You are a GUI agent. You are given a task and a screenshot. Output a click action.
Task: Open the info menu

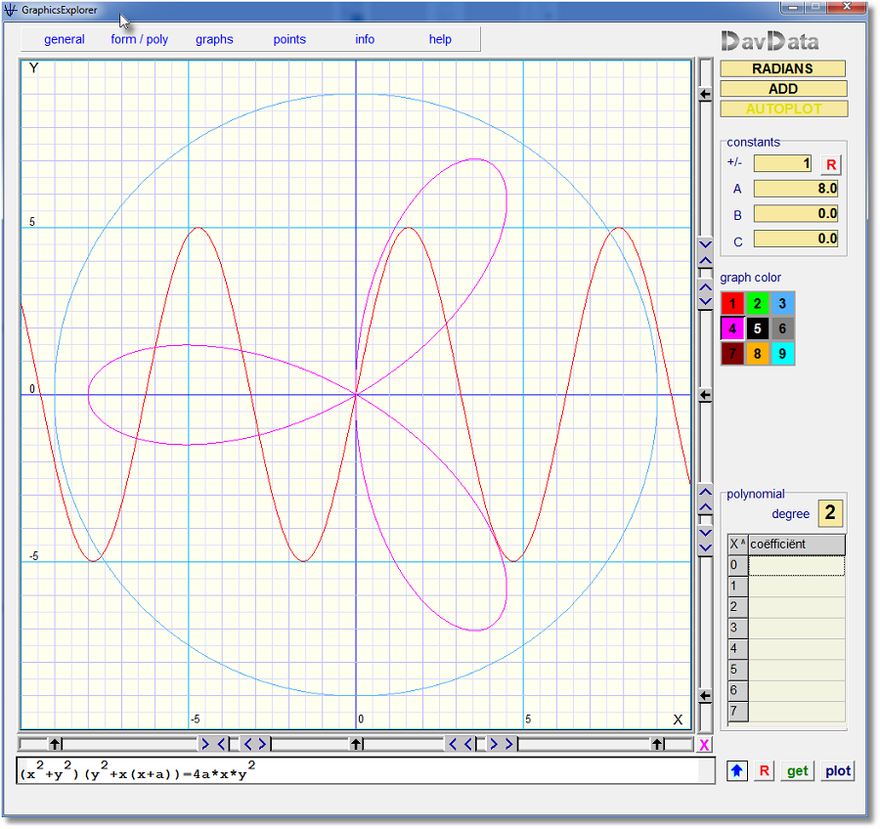[x=365, y=39]
